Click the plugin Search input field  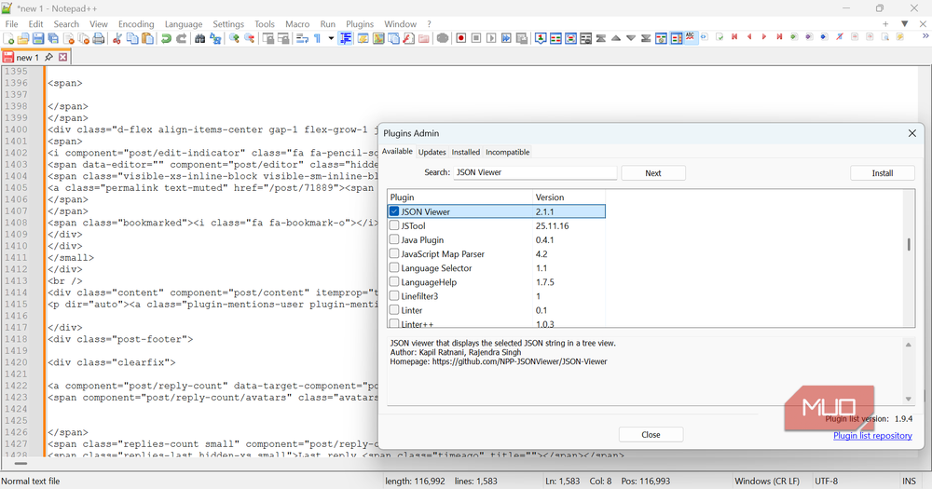(x=535, y=172)
